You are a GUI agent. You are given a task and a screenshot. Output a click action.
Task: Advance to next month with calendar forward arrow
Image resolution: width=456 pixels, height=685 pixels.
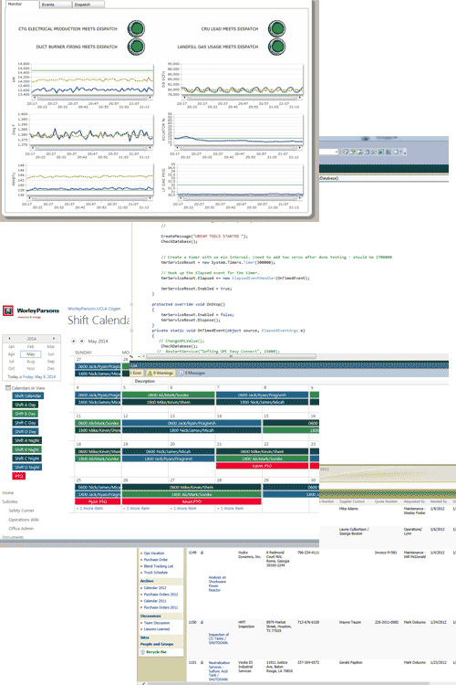[81, 342]
